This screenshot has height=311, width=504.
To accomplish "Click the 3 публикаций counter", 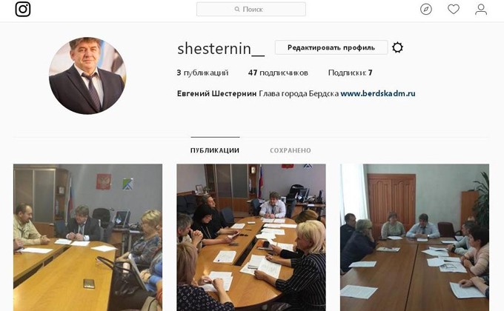I will click(x=202, y=73).
